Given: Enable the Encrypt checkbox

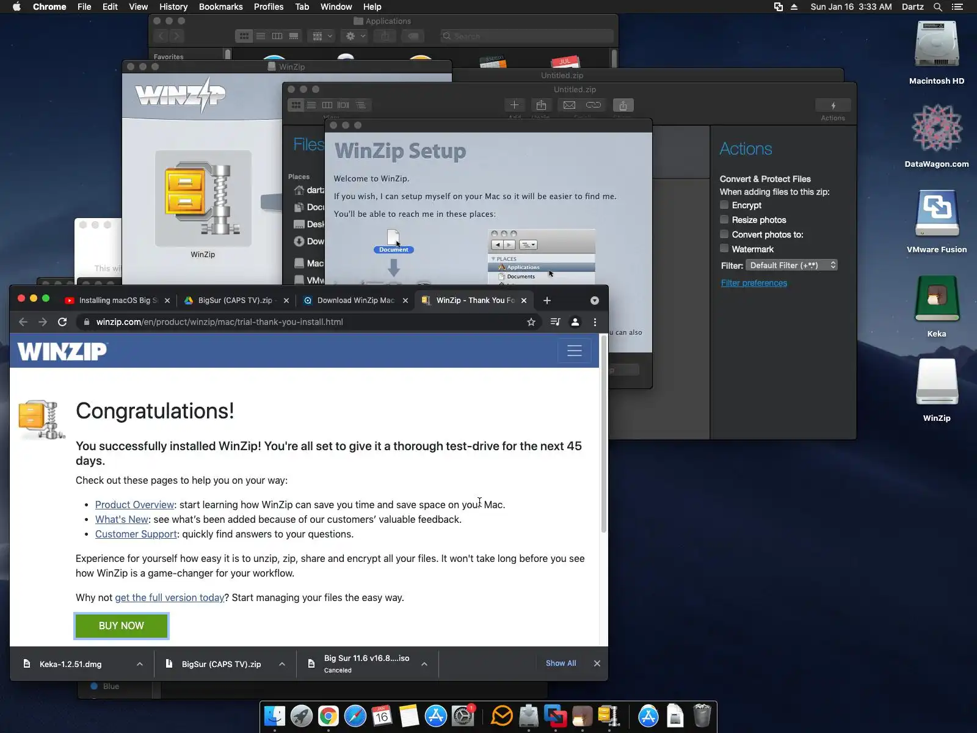Looking at the screenshot, I should click(x=724, y=205).
